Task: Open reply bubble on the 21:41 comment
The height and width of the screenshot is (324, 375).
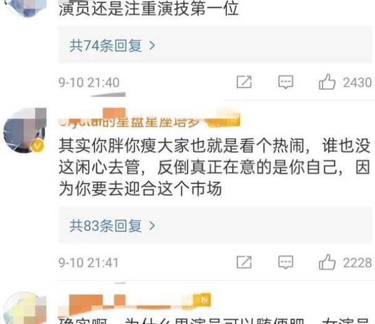Action: [286, 262]
